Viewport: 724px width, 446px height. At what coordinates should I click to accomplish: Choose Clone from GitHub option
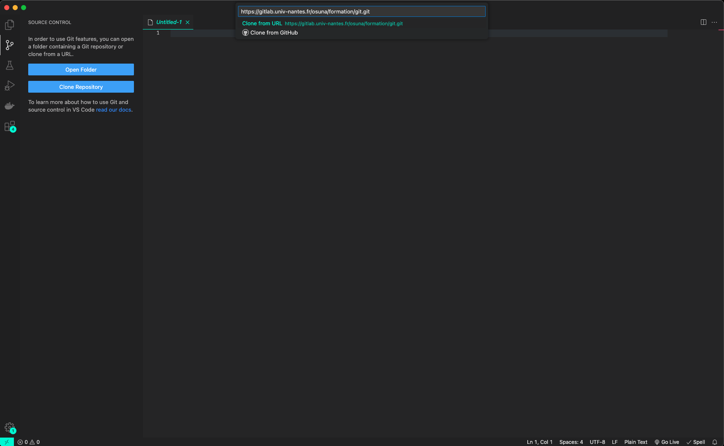point(361,32)
